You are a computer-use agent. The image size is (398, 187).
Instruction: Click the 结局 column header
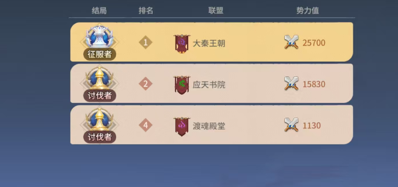[99, 11]
